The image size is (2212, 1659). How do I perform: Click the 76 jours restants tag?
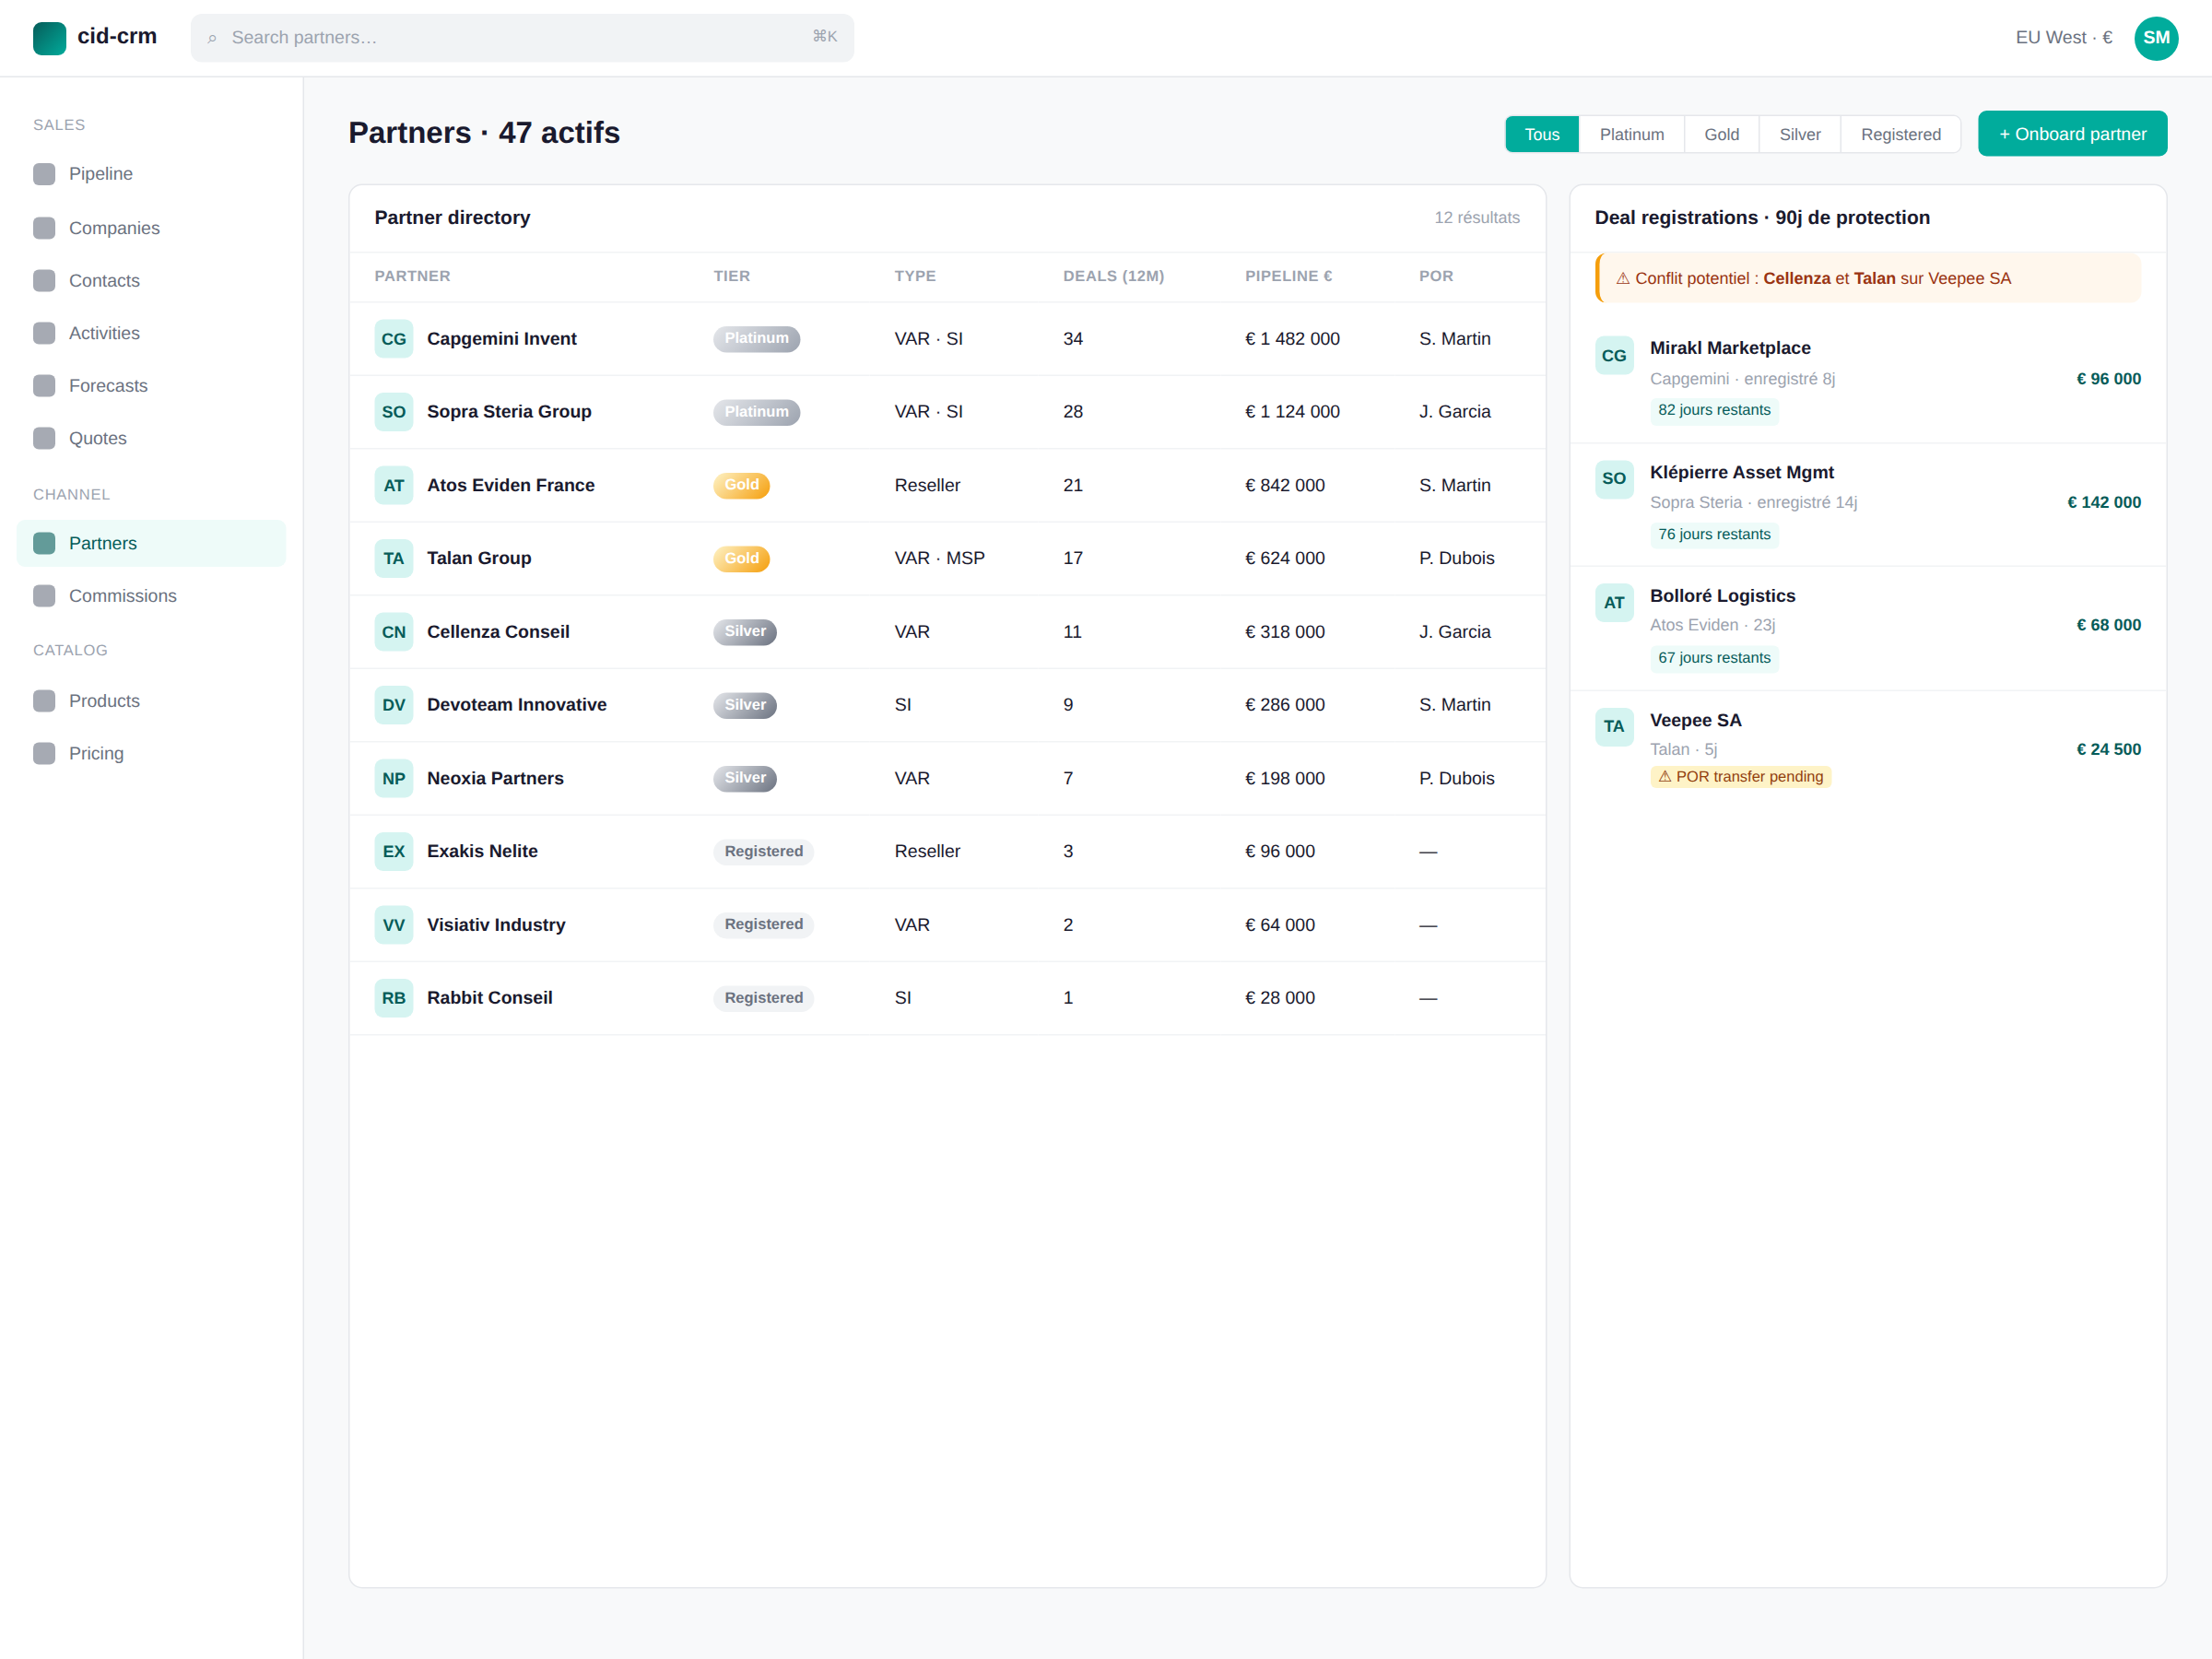click(x=1714, y=534)
